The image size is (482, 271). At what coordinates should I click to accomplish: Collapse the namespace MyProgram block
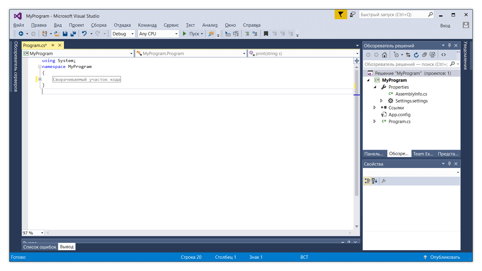pyautogui.click(x=40, y=67)
